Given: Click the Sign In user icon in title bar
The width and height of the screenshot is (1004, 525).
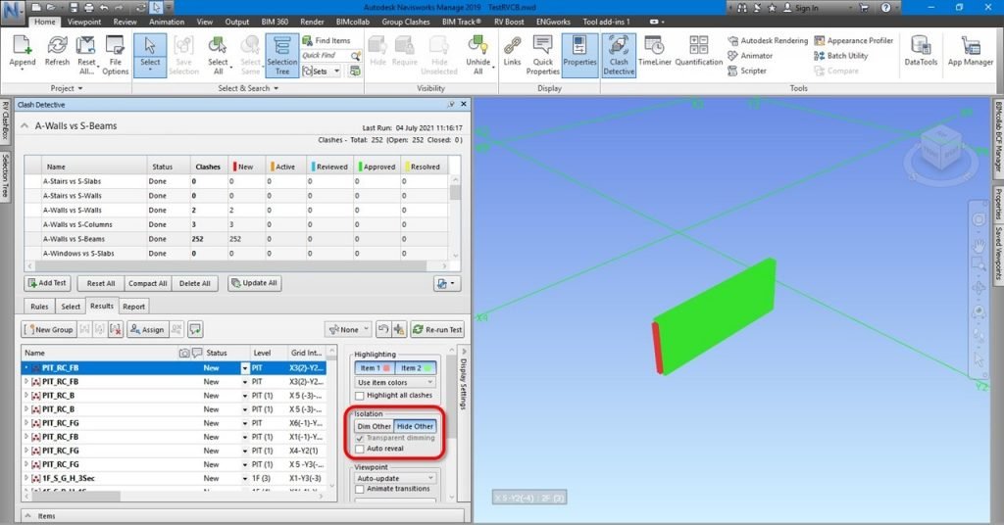Looking at the screenshot, I should click(x=787, y=8).
